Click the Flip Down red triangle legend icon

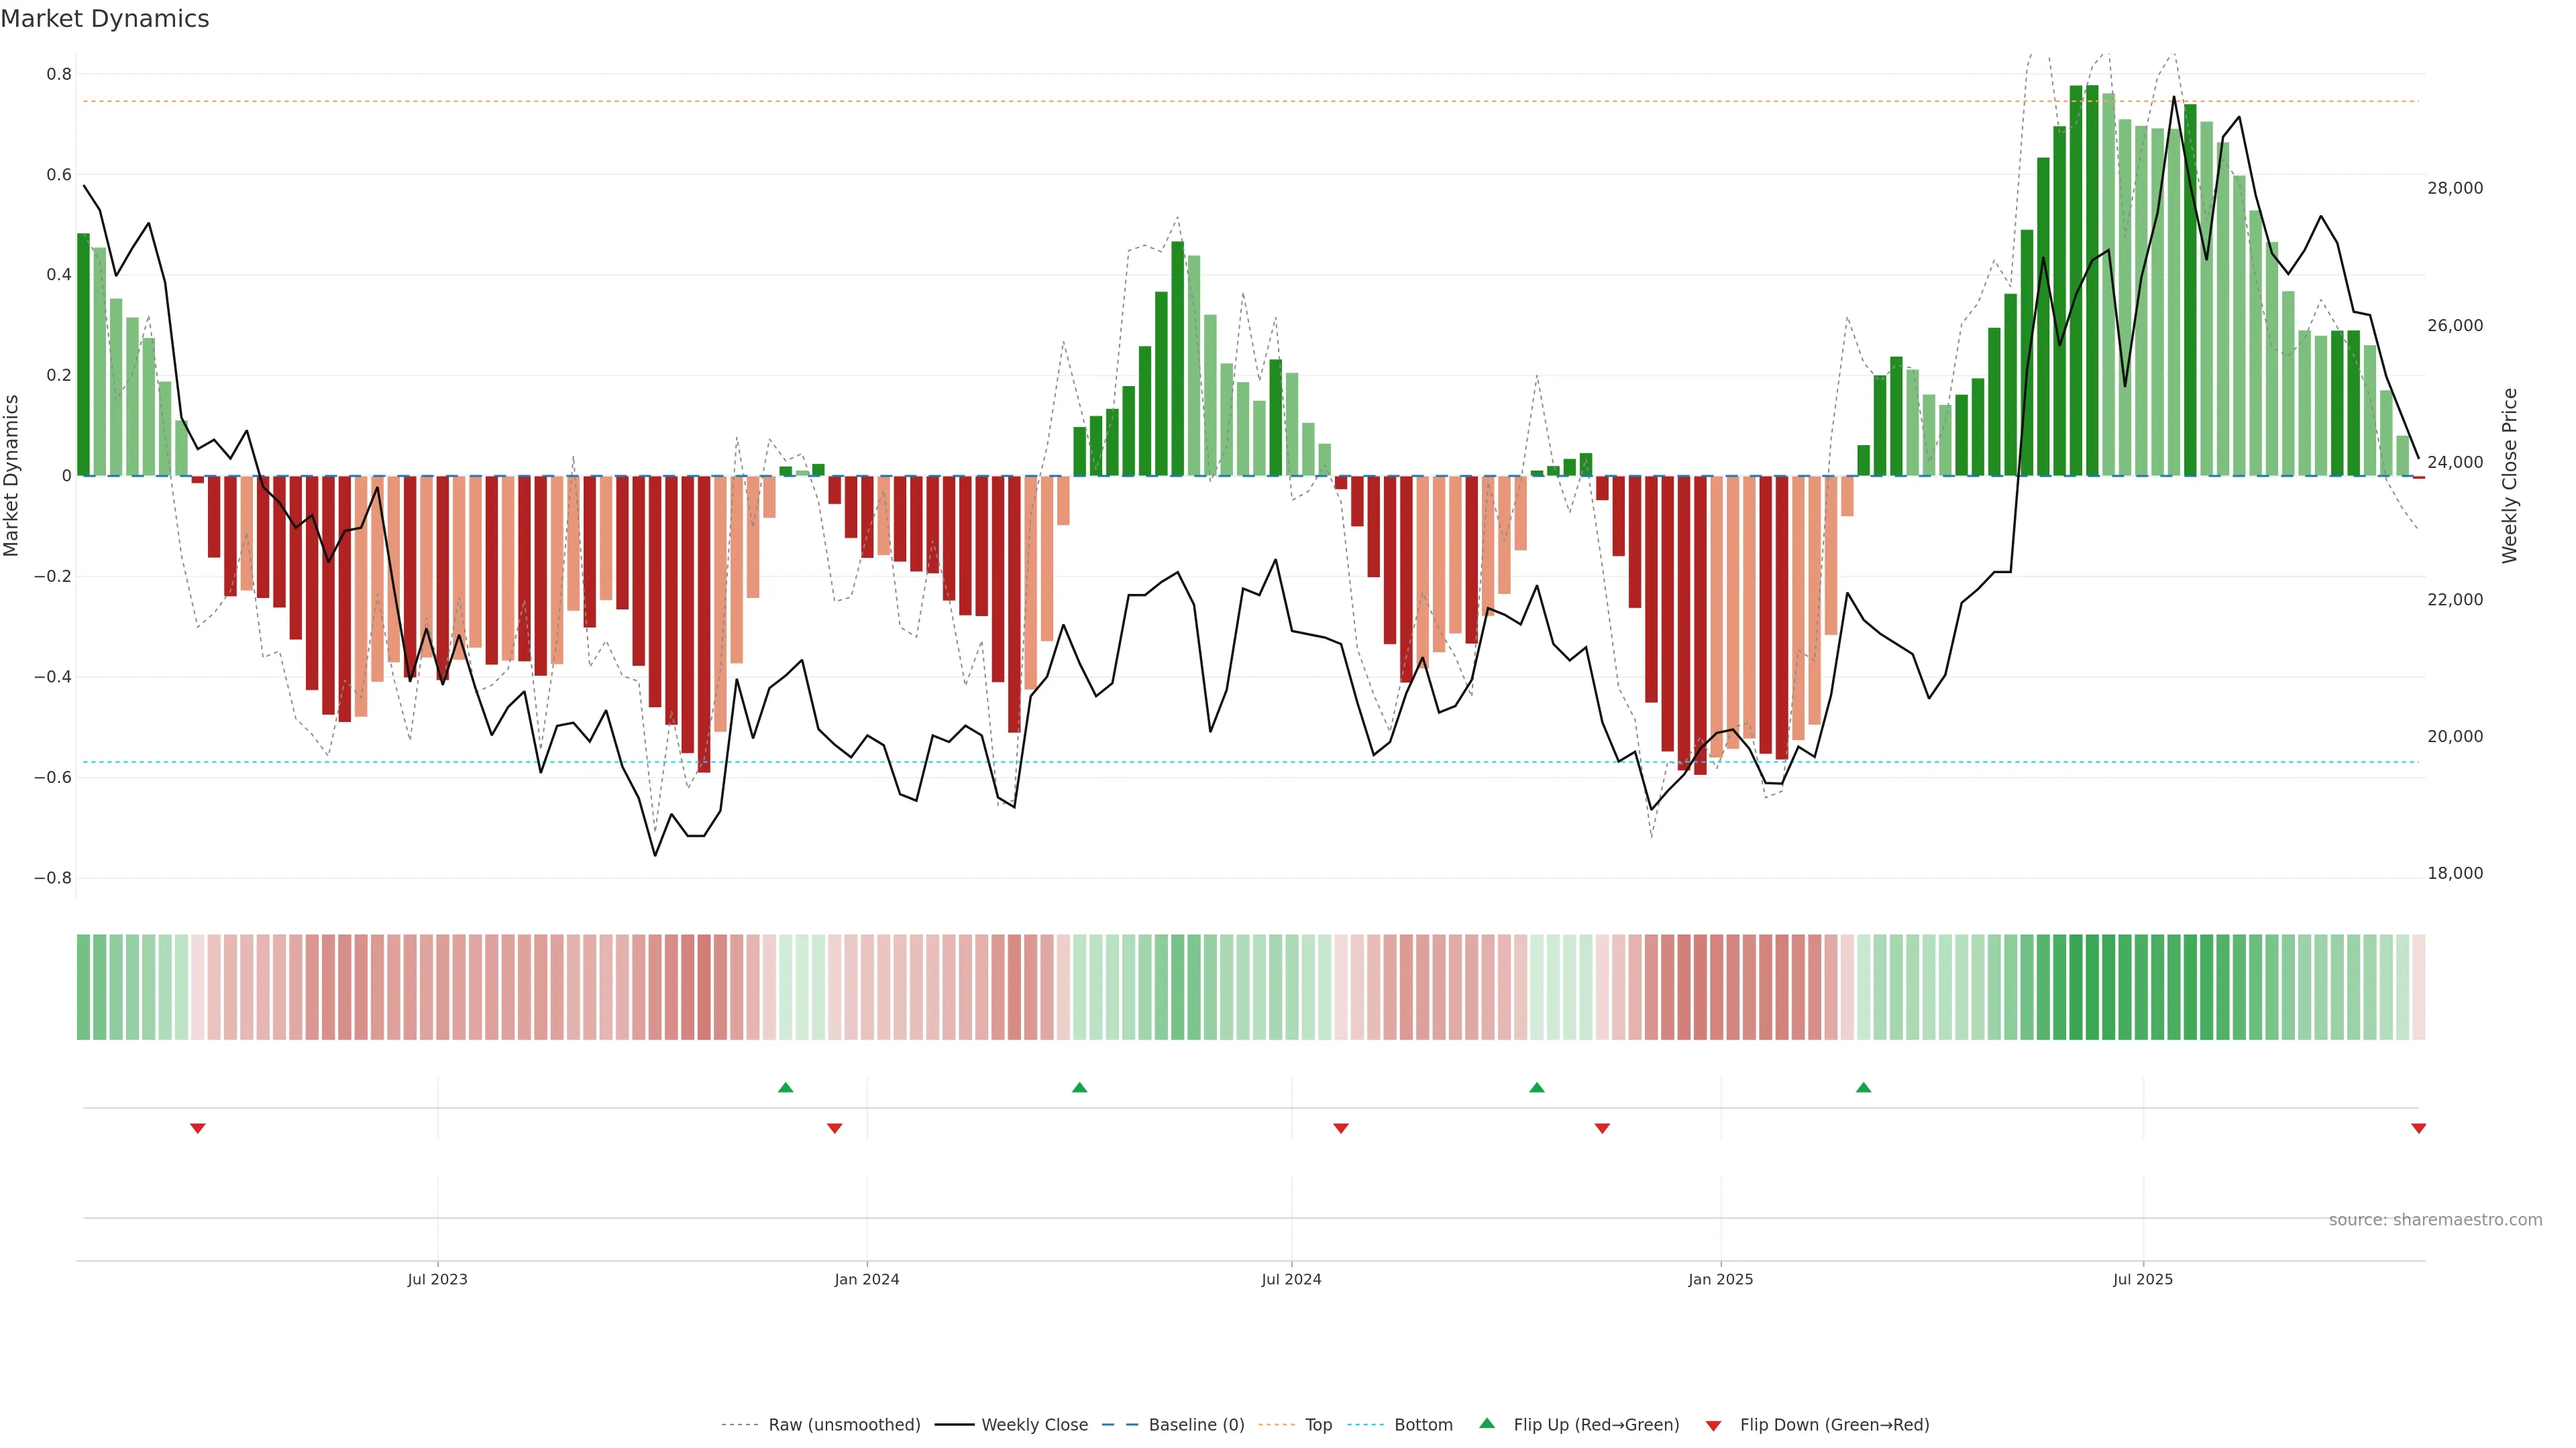(x=1713, y=1426)
